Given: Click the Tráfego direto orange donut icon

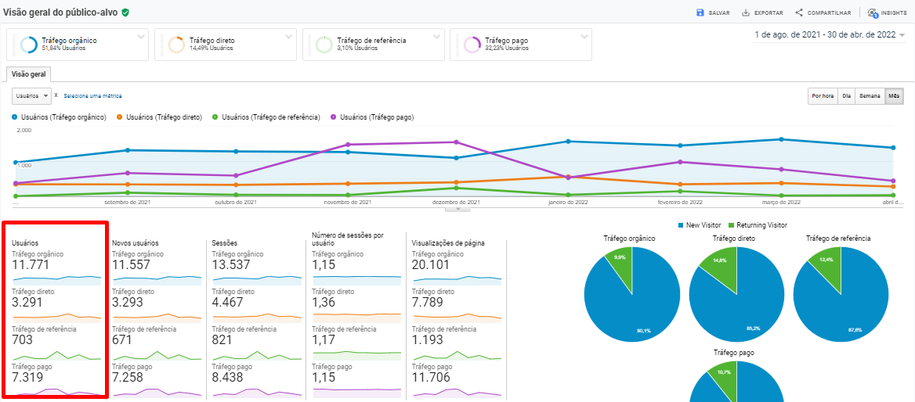Looking at the screenshot, I should tap(177, 45).
